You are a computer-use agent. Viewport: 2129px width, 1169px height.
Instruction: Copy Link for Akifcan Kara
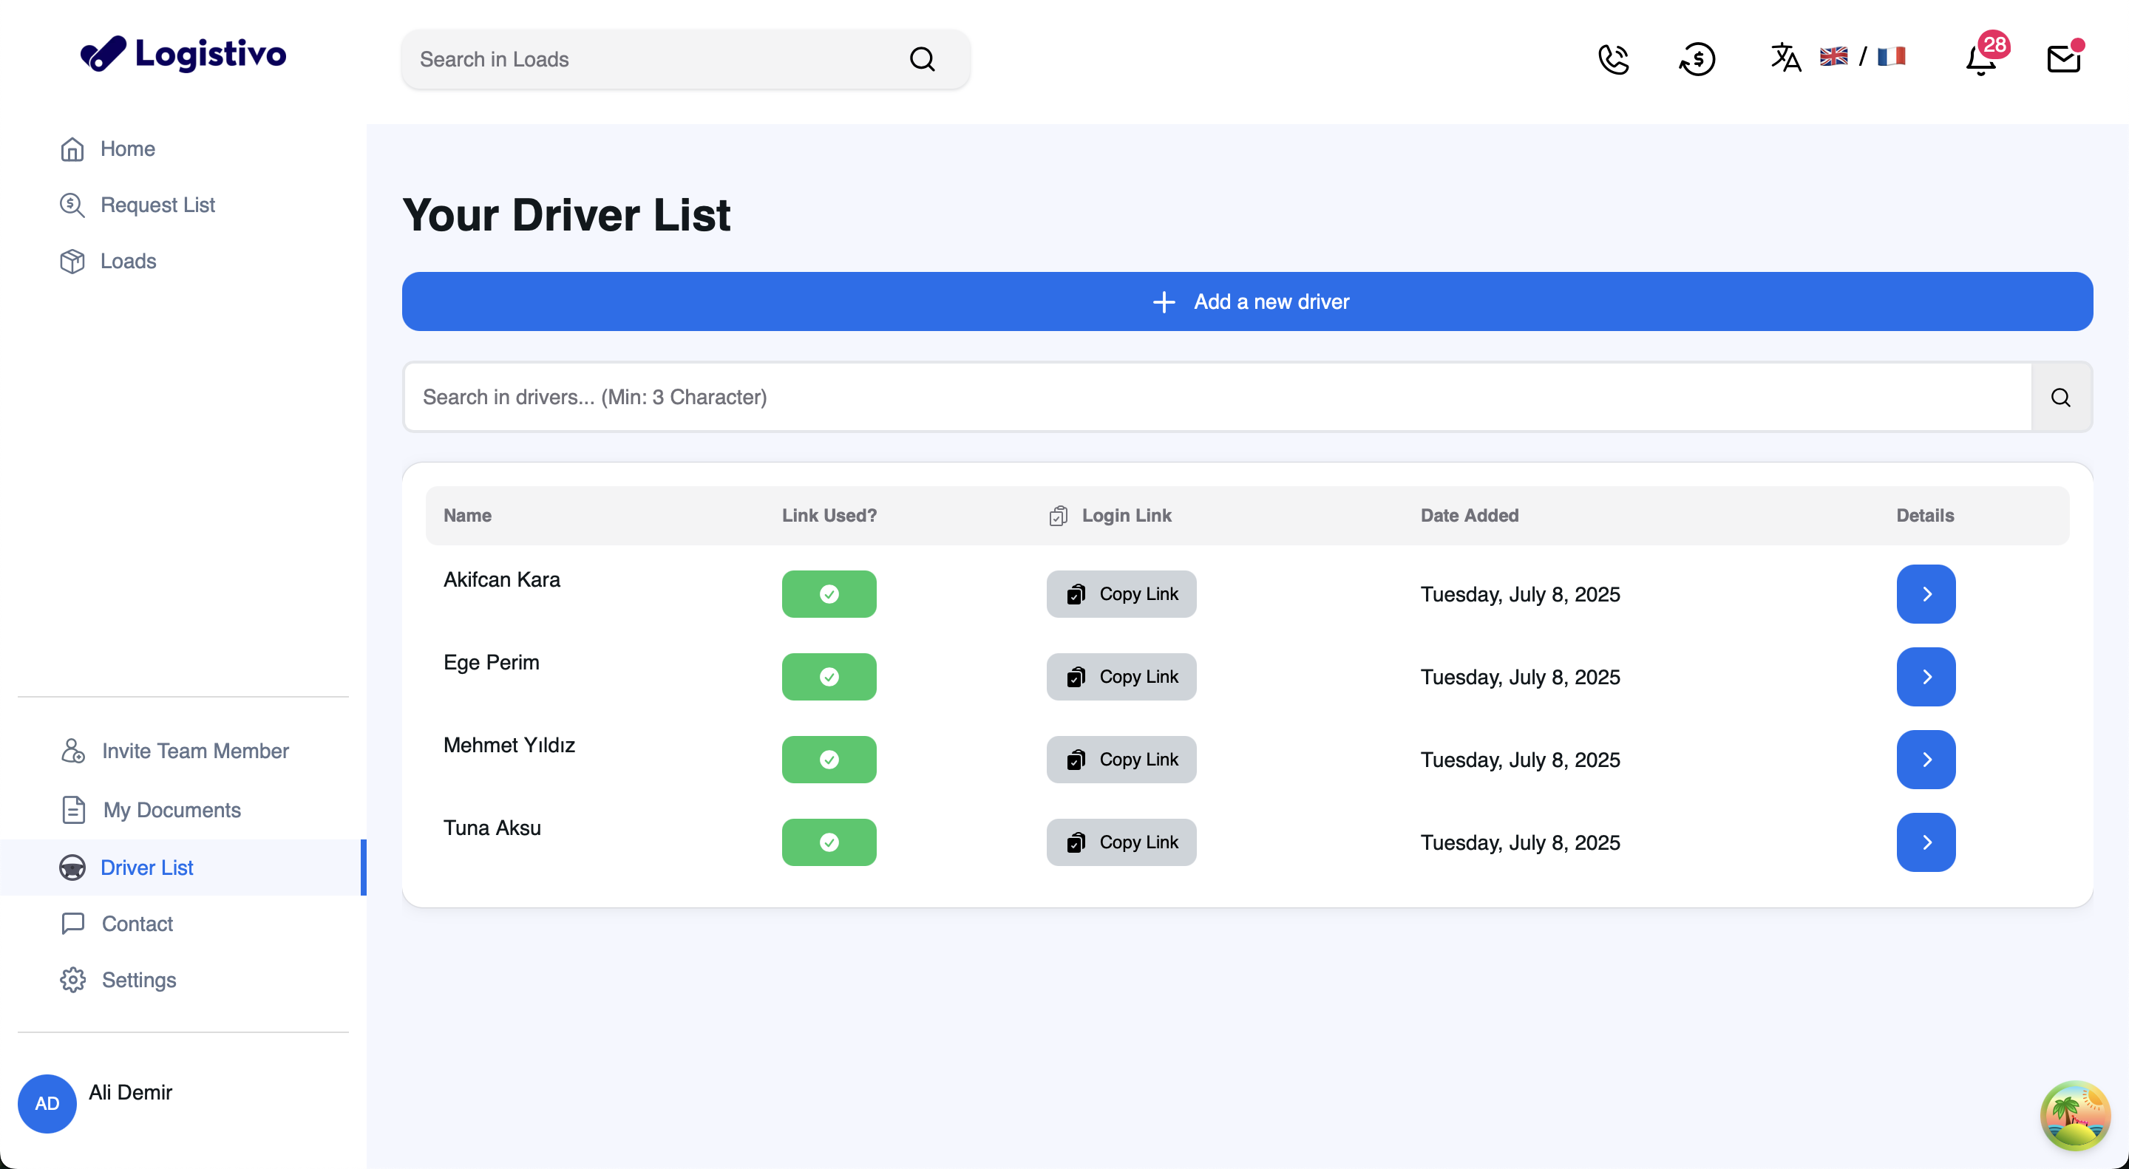[1121, 594]
